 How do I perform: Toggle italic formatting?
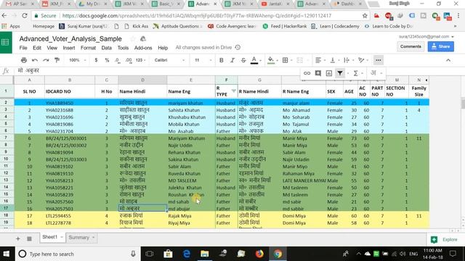pos(232,60)
